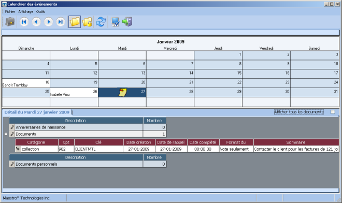Sort by Sommaire column header
Viewport: 342px width, 203px height.
(296, 142)
